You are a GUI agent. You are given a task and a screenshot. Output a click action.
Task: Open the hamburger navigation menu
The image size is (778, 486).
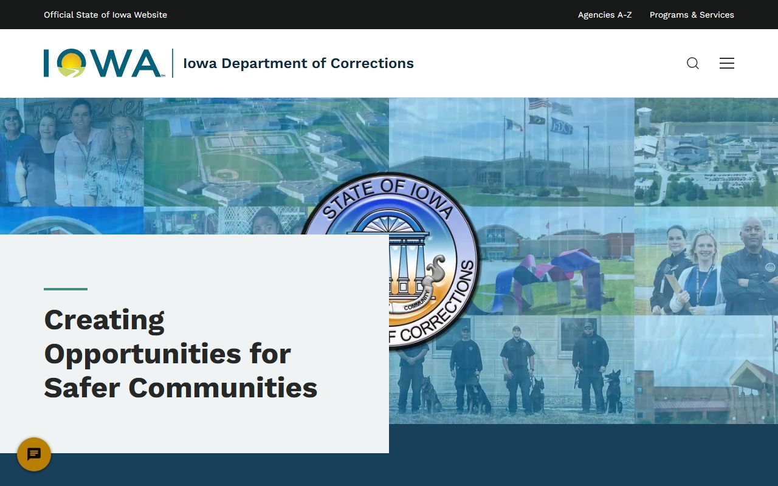point(727,63)
